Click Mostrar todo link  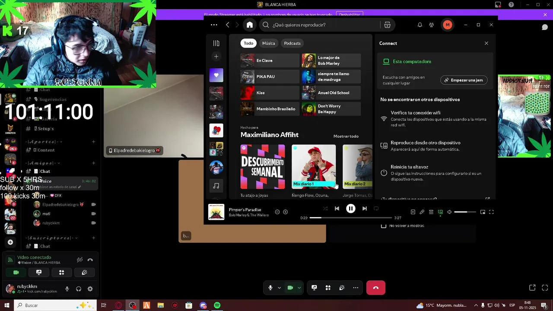(x=346, y=136)
